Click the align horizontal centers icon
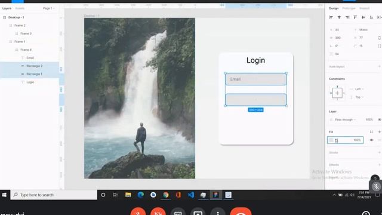Viewport: 382px width, 215px height. [x=339, y=17]
